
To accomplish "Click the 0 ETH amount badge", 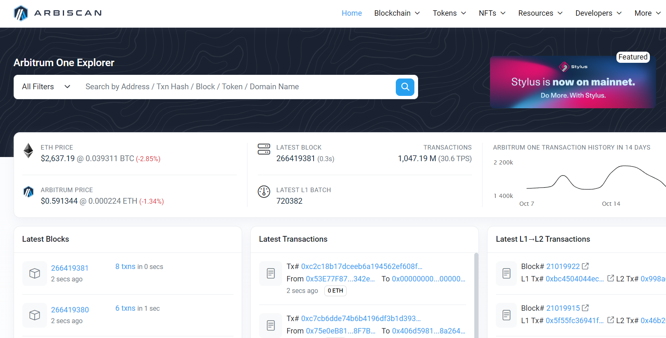I will (x=335, y=291).
